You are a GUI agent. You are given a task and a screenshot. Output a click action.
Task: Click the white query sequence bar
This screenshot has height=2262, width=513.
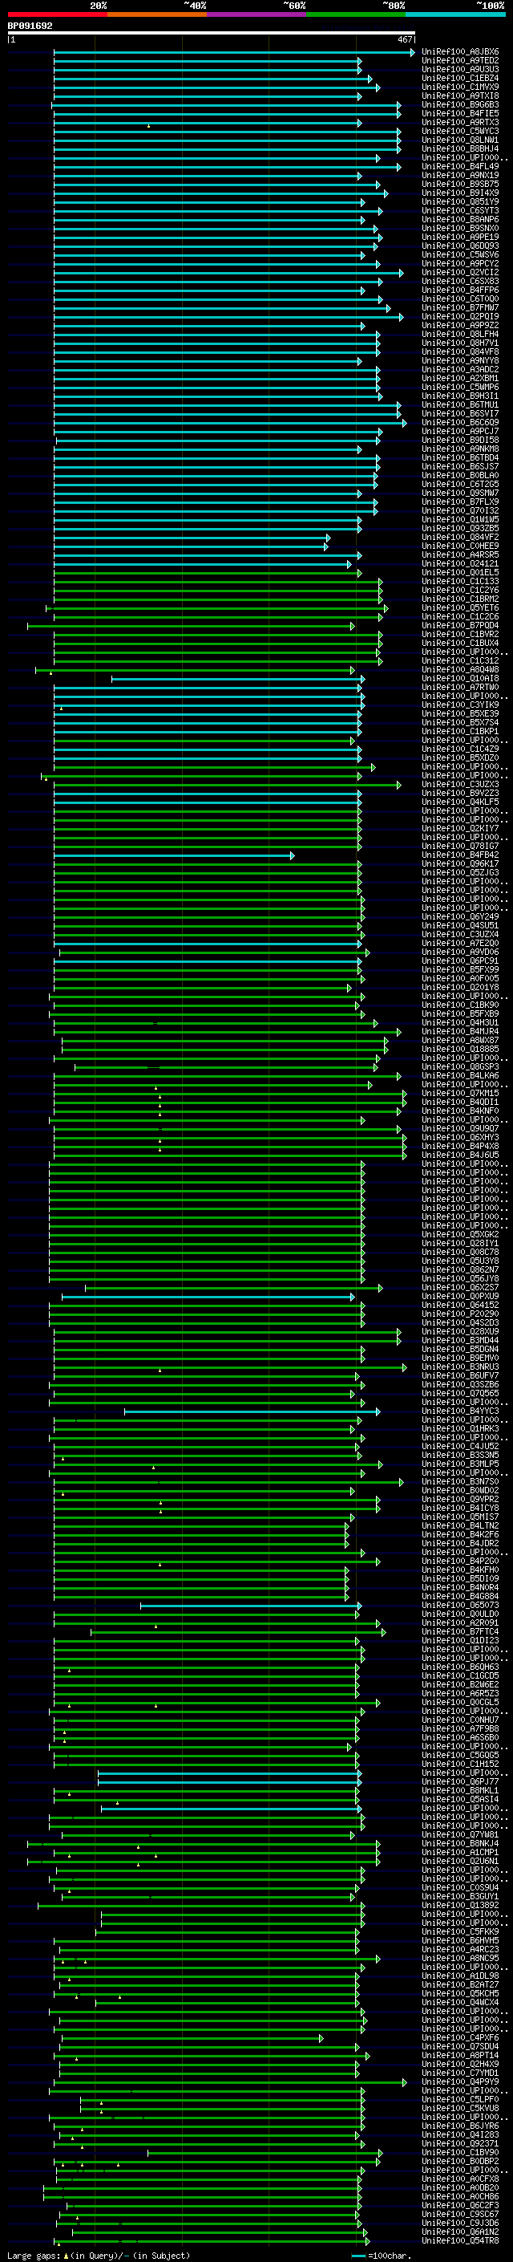pyautogui.click(x=212, y=34)
